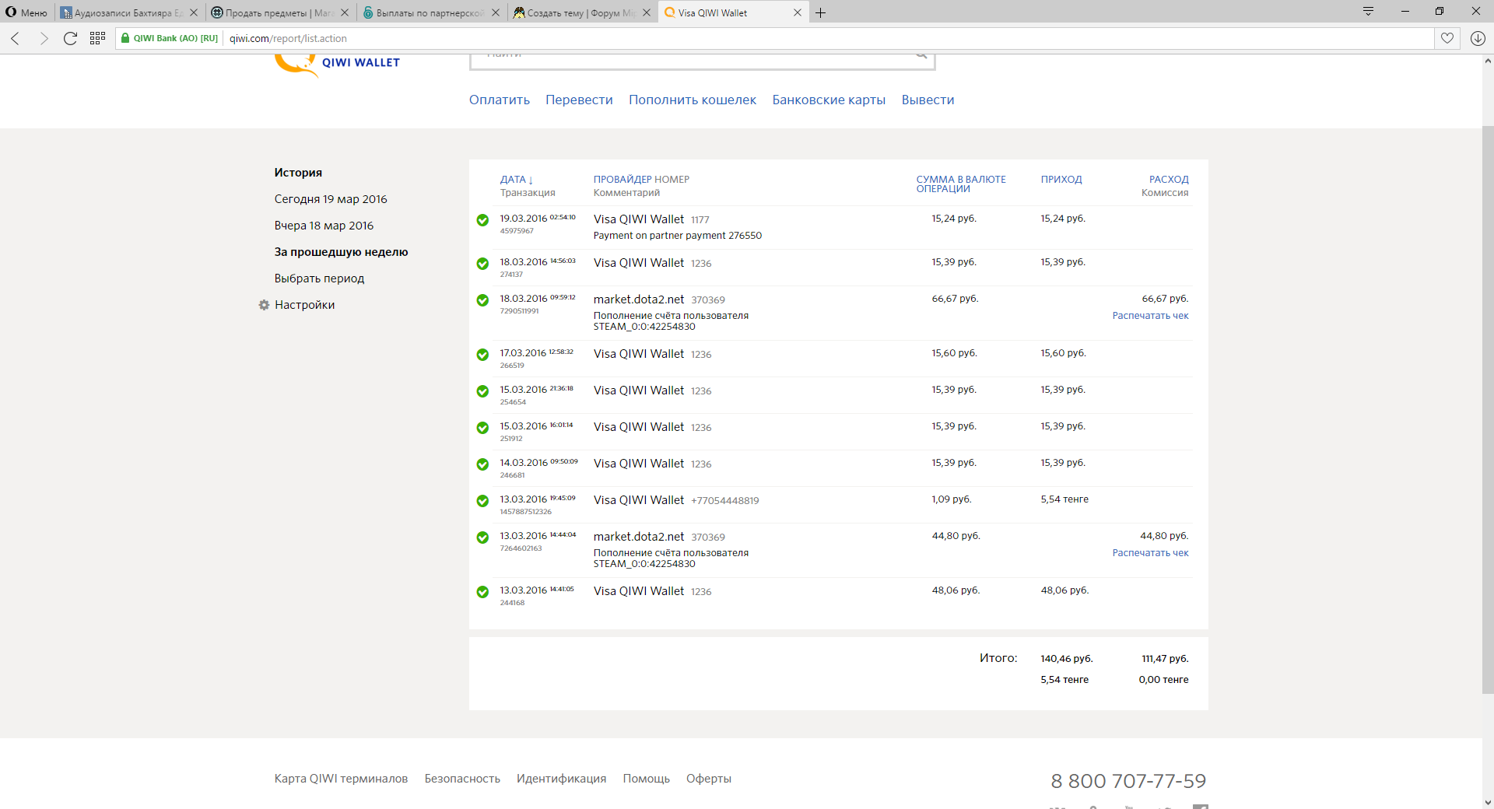
Task: Print receipt for 66,67 руб. payment
Action: tap(1150, 316)
